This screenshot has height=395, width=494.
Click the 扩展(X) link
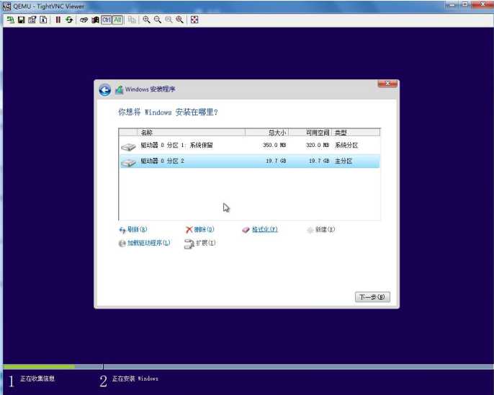point(206,243)
